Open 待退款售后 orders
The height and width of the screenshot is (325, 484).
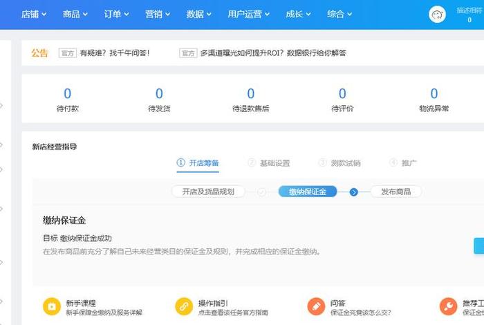250,100
